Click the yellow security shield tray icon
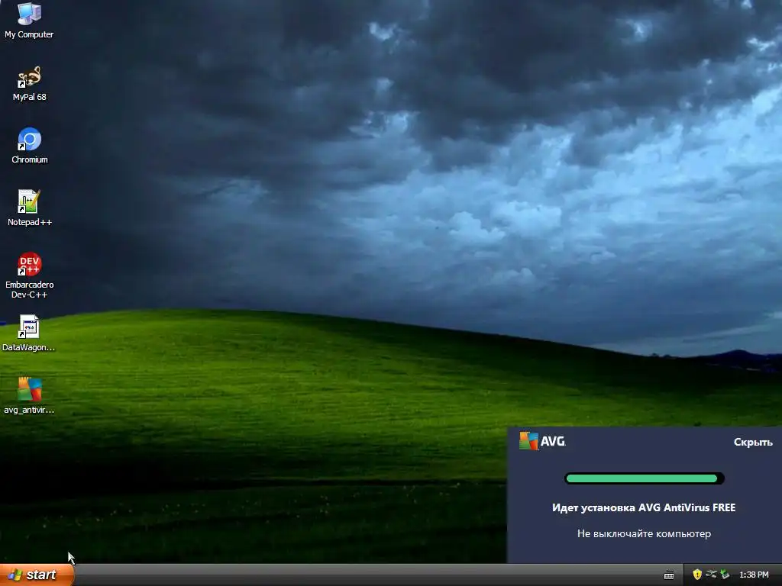The height and width of the screenshot is (586, 782). pyautogui.click(x=697, y=575)
